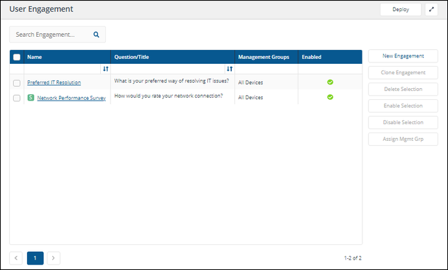The height and width of the screenshot is (270, 448).
Task: Click the green S survey icon
Action: pyautogui.click(x=31, y=97)
